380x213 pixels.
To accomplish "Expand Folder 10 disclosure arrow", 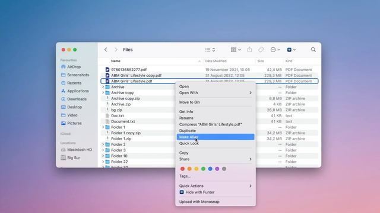I will pyautogui.click(x=103, y=156).
